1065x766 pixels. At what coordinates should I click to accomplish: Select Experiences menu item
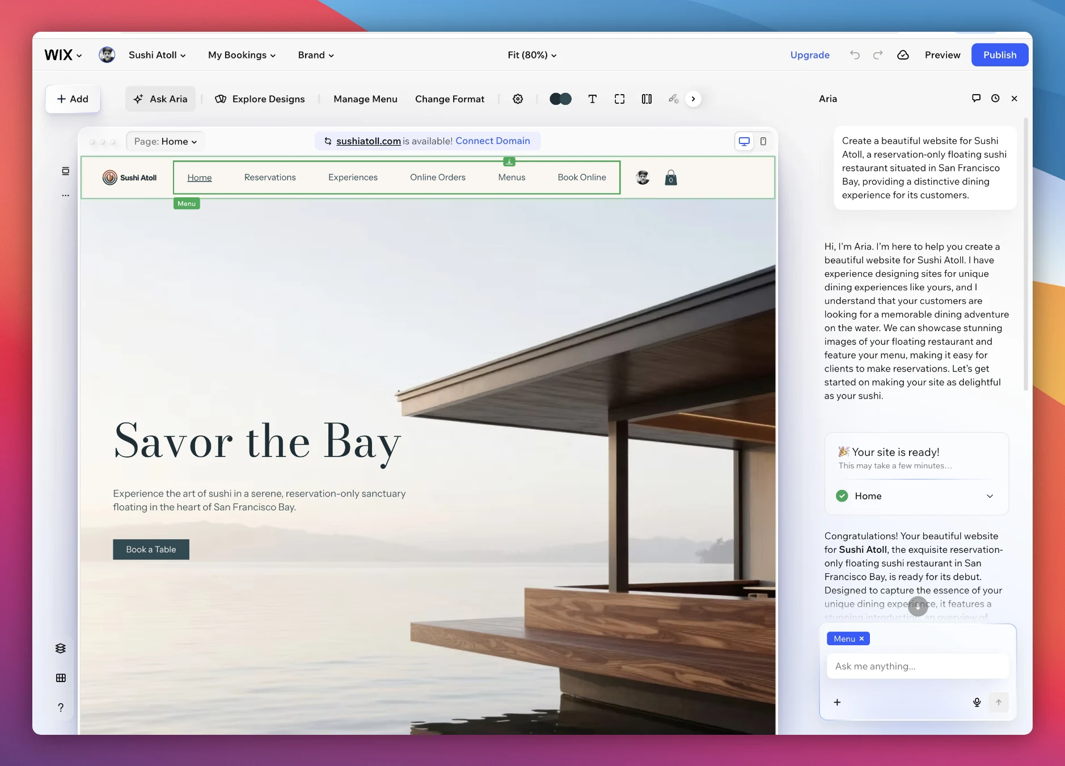(x=353, y=177)
